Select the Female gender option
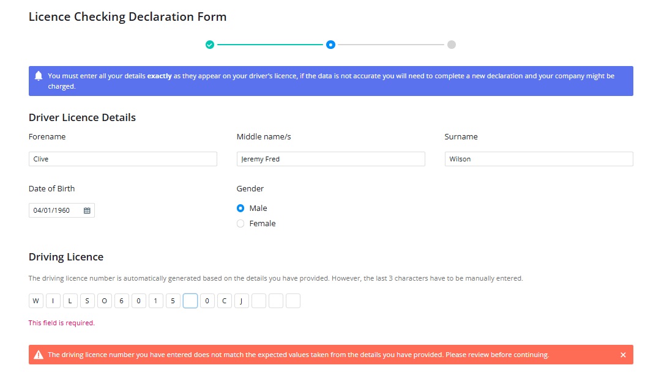667x376 pixels. click(x=240, y=224)
